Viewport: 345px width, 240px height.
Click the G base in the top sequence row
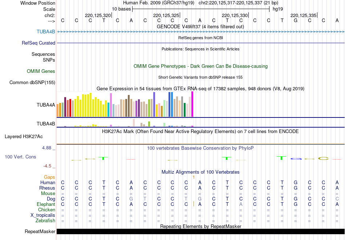click(x=296, y=20)
